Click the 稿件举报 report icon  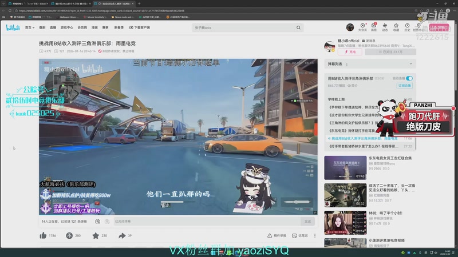(270, 235)
